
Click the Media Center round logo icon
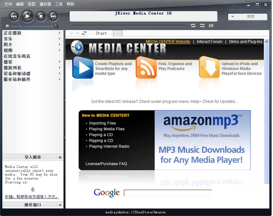77,48
